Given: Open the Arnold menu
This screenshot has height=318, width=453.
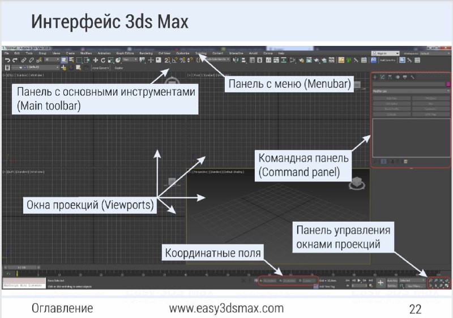Looking at the screenshot, I should pos(253,53).
